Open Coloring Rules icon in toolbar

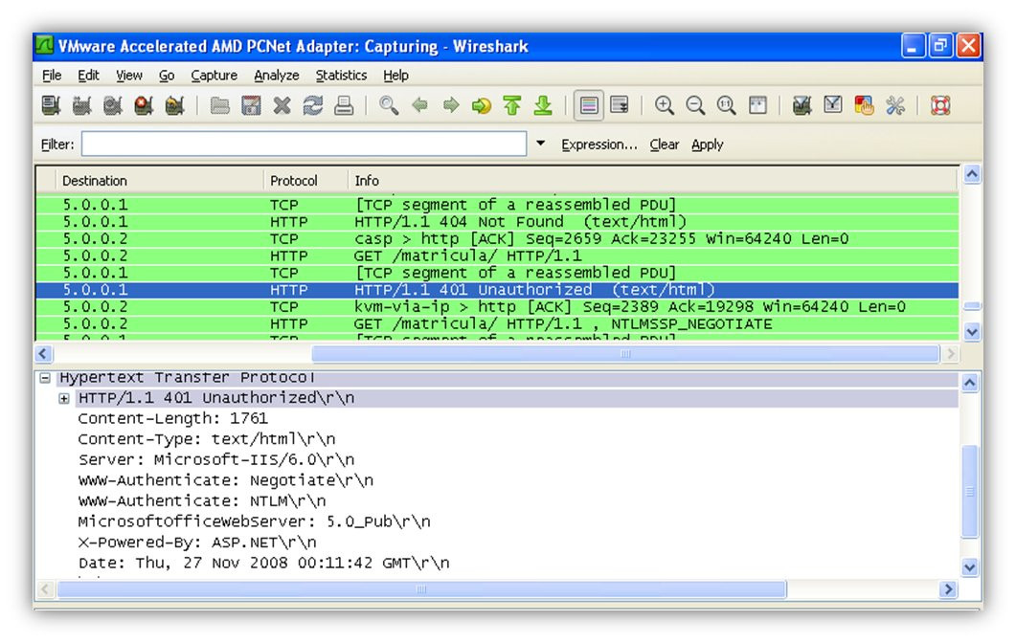click(x=864, y=105)
